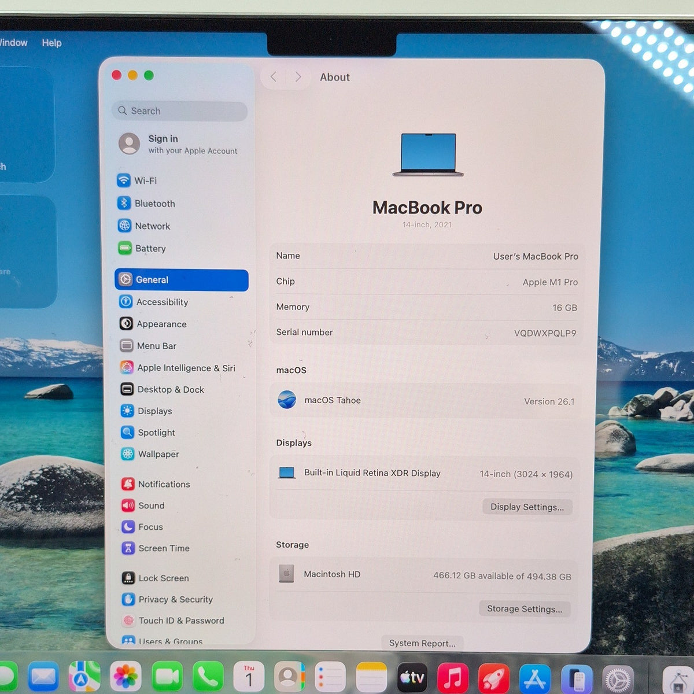The height and width of the screenshot is (694, 694).
Task: Click the Storage Settings... button
Action: tap(525, 608)
